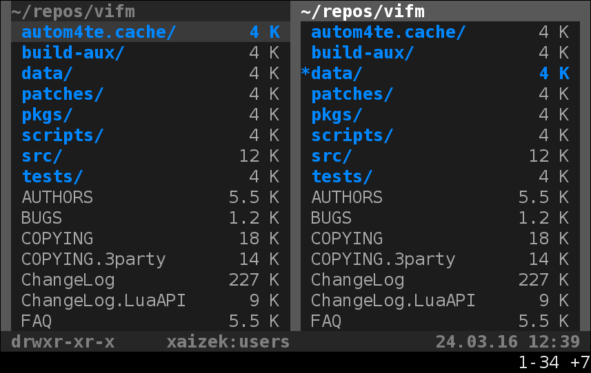
Task: Click the +7 counter at bottom right
Action: [580, 363]
